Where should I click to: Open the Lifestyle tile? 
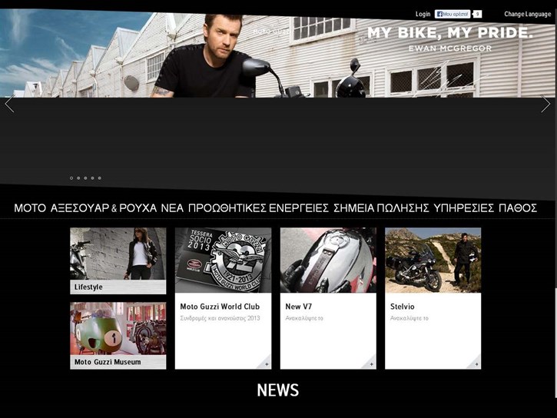[x=118, y=260]
